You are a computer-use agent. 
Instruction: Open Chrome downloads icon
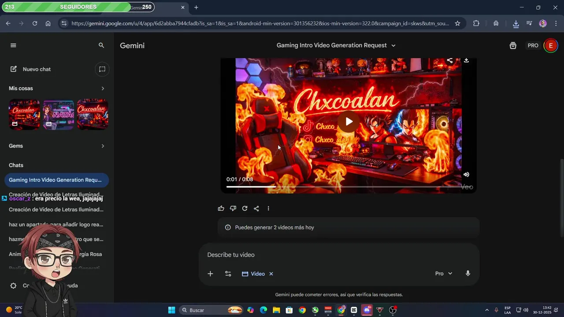[516, 23]
